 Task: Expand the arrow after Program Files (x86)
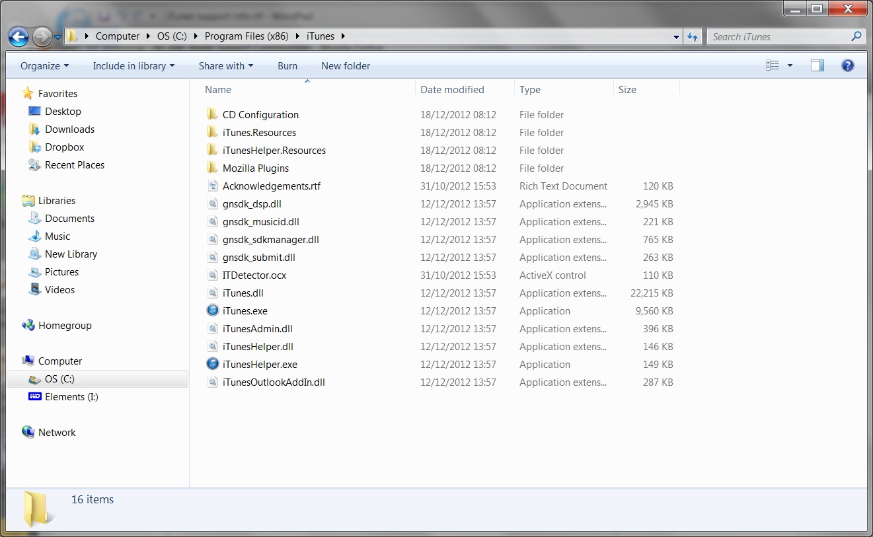[x=297, y=36]
